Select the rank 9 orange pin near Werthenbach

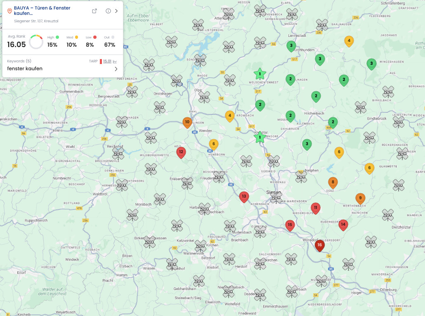[x=360, y=199]
